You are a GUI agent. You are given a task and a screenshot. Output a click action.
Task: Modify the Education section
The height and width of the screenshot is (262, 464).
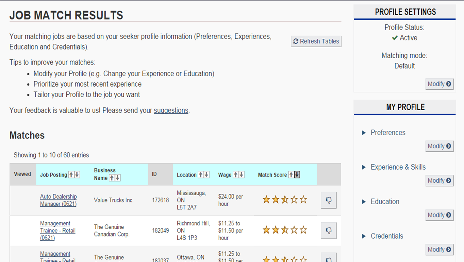click(439, 215)
